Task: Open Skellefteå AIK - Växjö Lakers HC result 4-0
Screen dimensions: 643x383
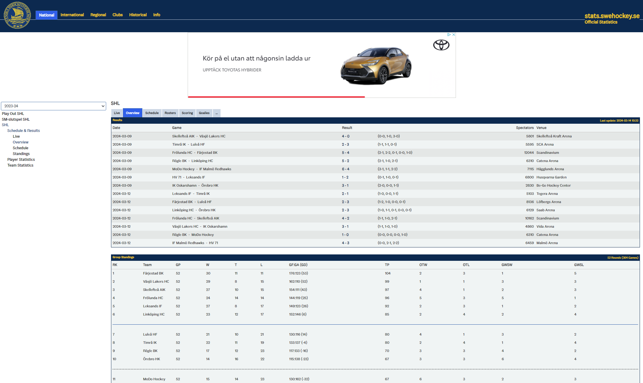Action: 346,136
